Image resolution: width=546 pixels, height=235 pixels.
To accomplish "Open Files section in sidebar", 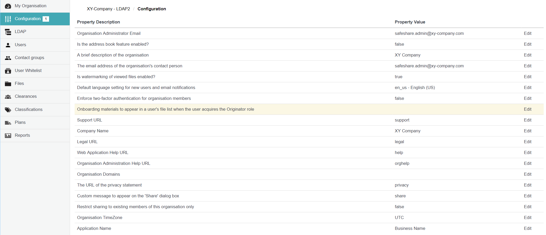I will pyautogui.click(x=35, y=84).
